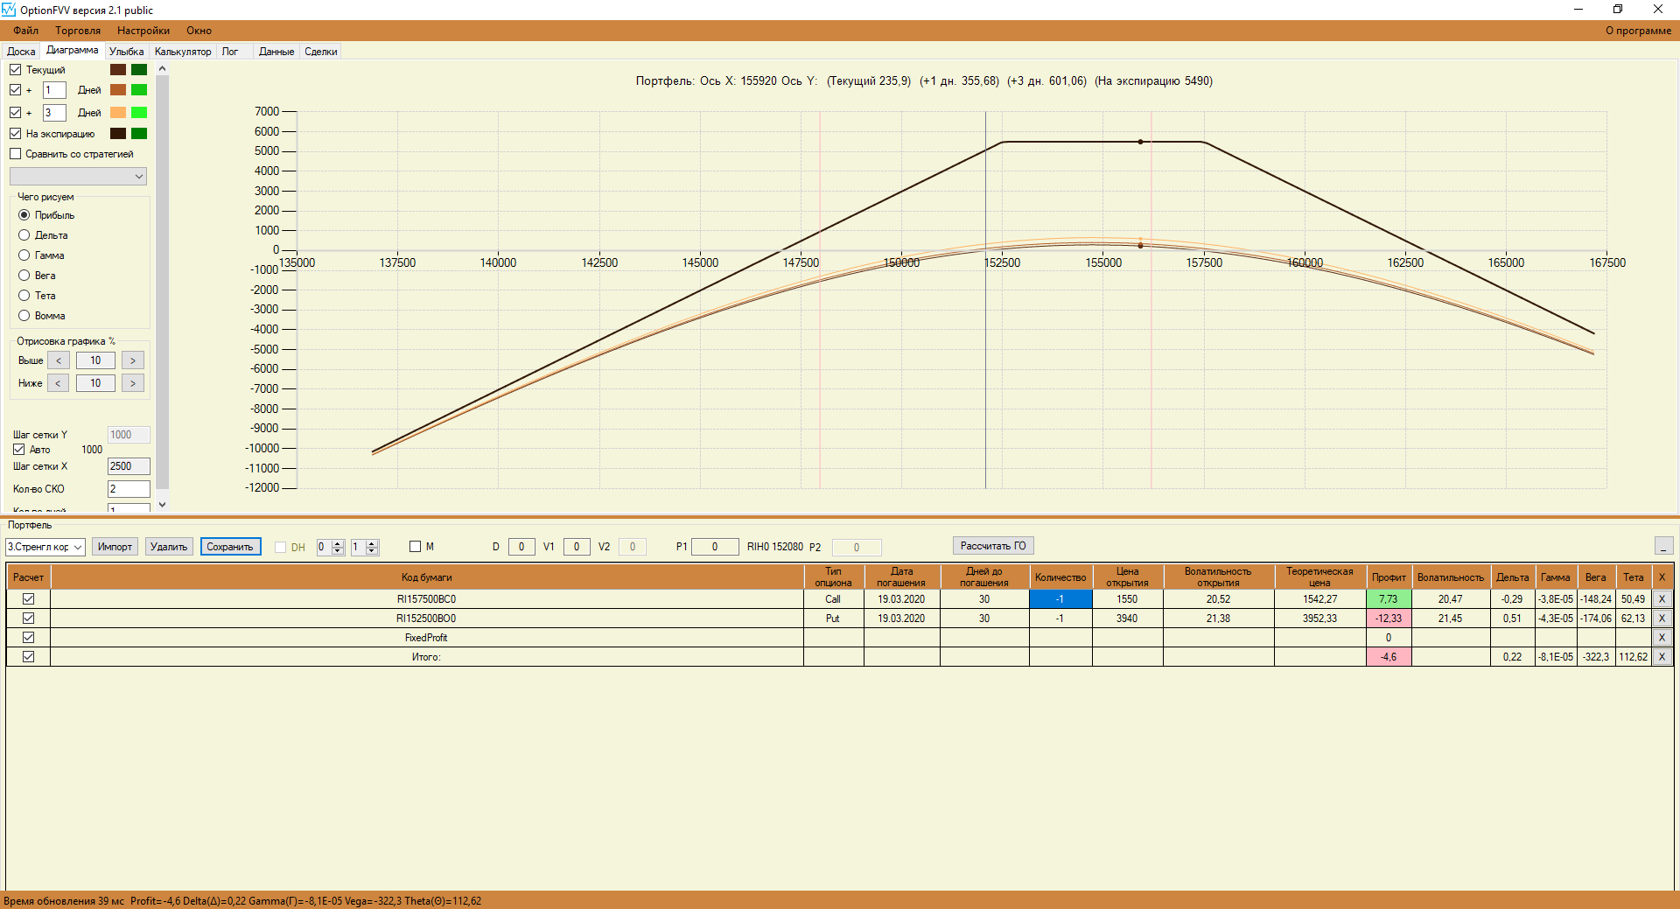The width and height of the screenshot is (1680, 909).
Task: Select the Прибыль radio button
Action: (x=24, y=215)
